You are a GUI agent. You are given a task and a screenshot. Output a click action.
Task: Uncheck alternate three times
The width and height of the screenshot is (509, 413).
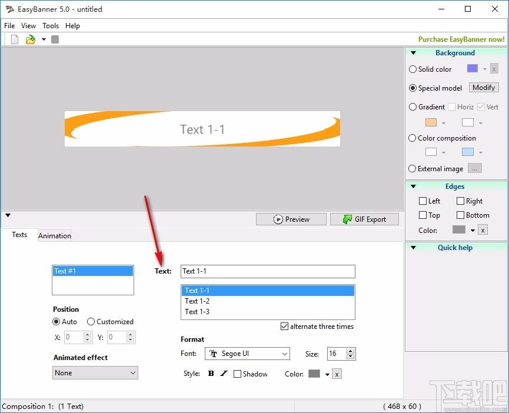tap(284, 327)
